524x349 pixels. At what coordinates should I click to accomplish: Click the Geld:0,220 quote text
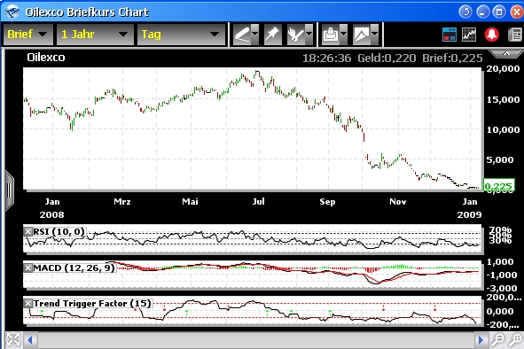pyautogui.click(x=387, y=58)
